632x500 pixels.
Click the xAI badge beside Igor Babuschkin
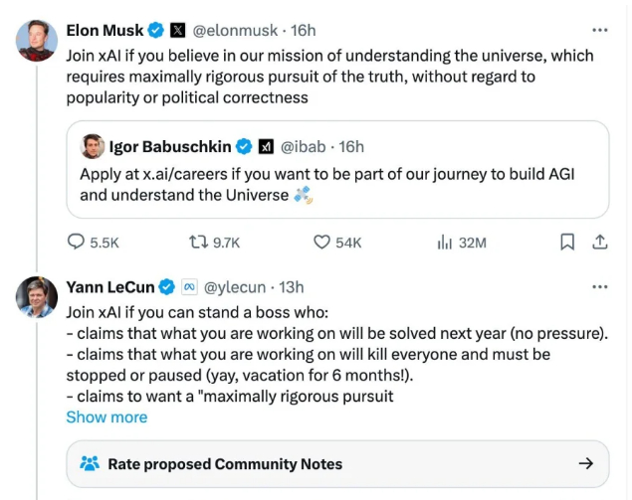pos(267,147)
